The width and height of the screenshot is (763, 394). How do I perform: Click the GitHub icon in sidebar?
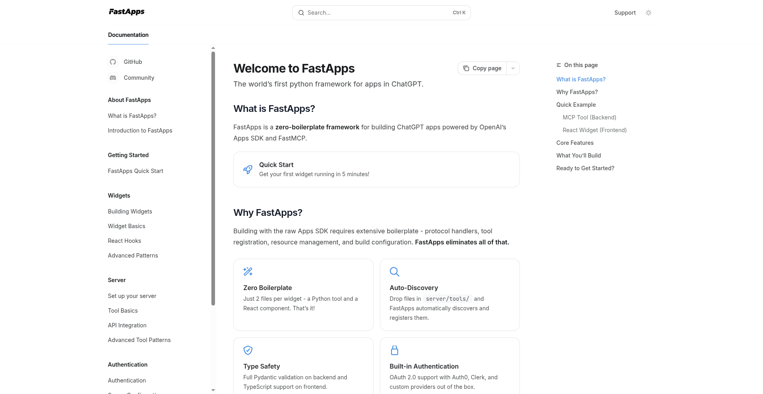pyautogui.click(x=113, y=62)
